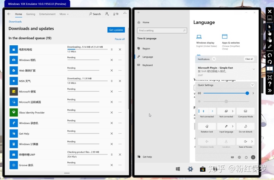
Task: Open the Store account profile icon
Action: [107, 14]
